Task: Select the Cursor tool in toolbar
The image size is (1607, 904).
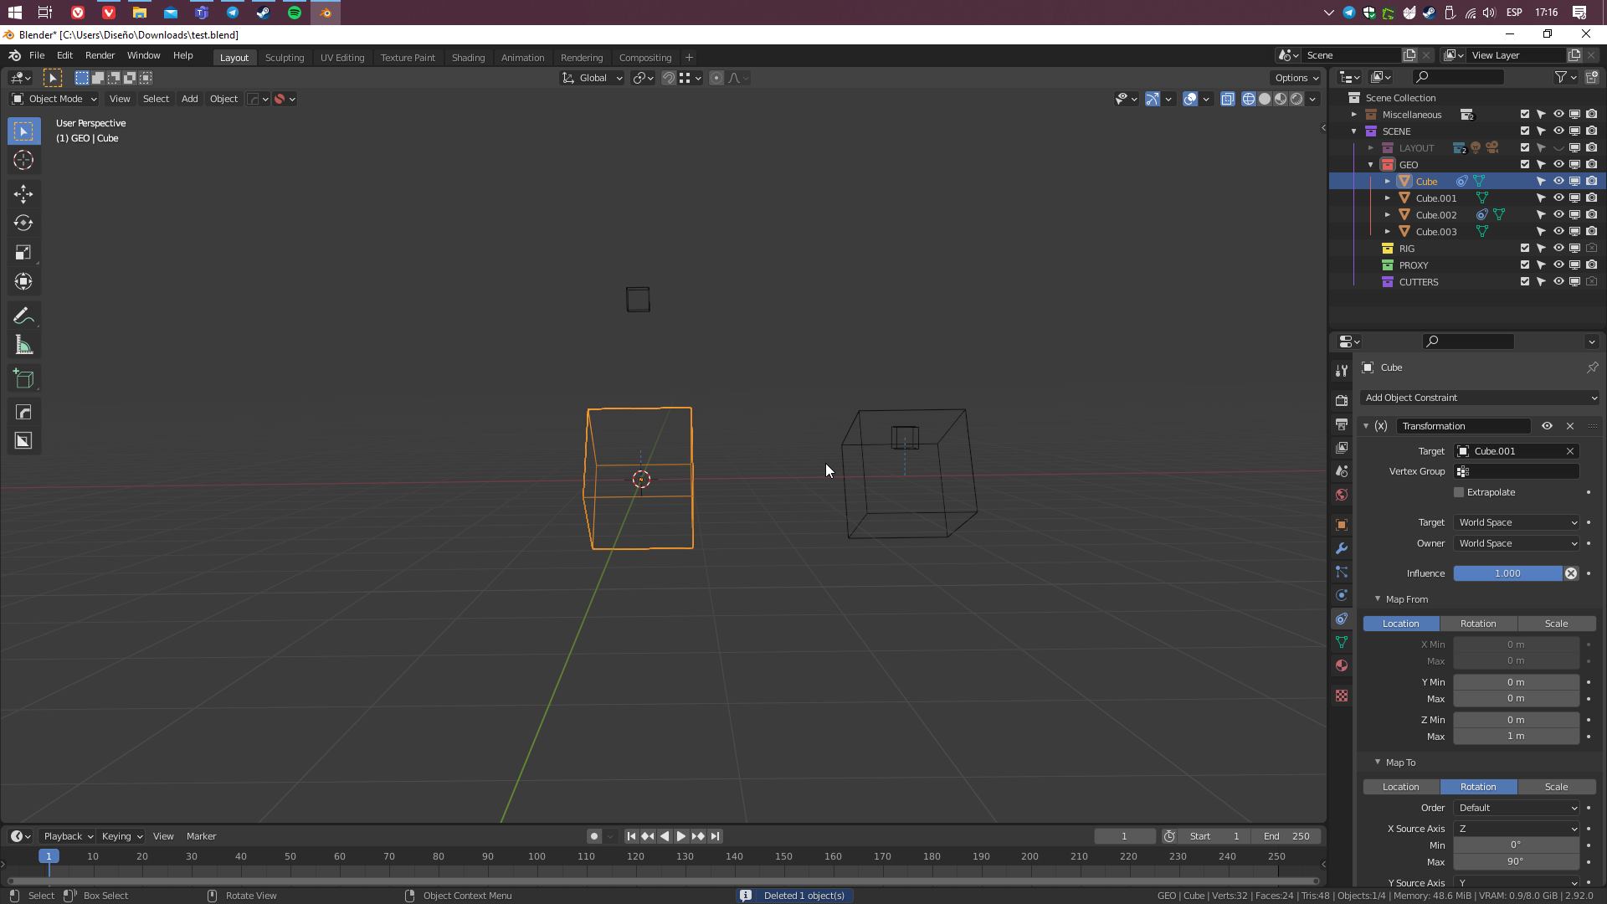Action: [23, 161]
